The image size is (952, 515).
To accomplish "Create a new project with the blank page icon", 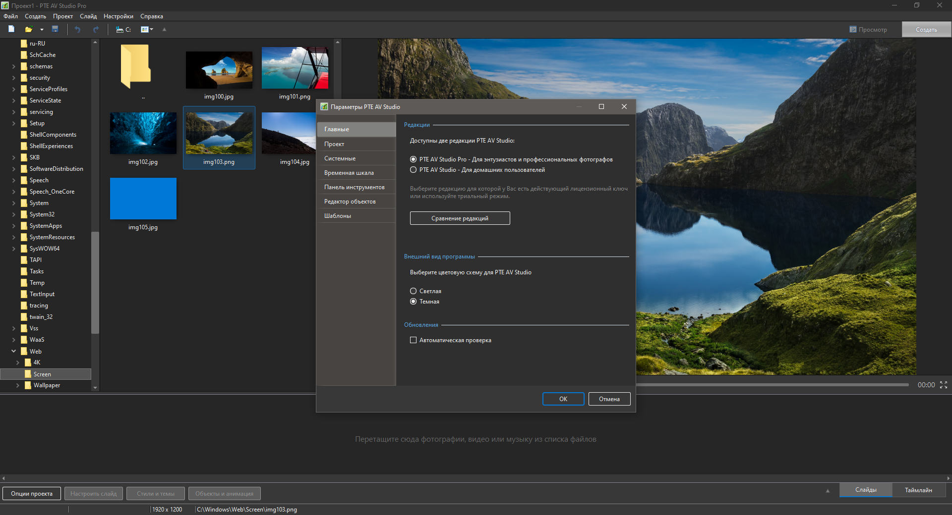I will coord(11,29).
